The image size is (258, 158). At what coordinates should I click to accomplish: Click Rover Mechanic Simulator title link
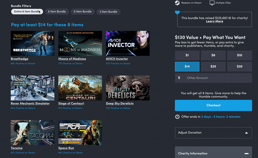[30, 103]
